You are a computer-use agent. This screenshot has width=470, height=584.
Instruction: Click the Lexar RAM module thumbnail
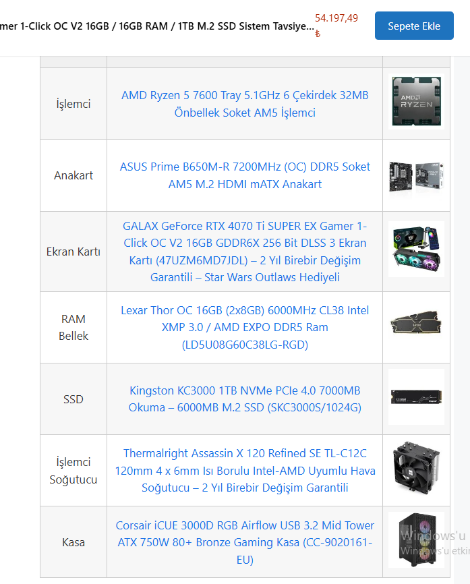(x=416, y=322)
